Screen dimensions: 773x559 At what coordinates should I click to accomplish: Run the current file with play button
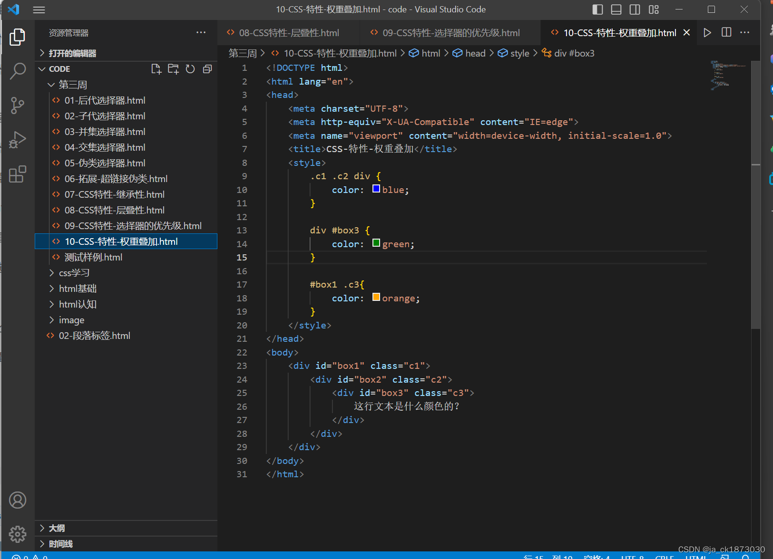707,32
